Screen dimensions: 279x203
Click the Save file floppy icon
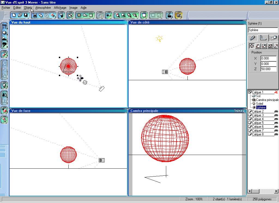tap(26, 15)
